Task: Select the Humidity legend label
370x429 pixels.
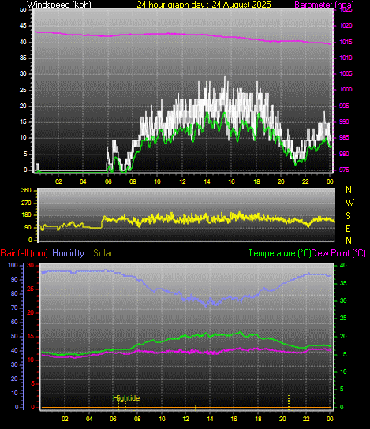Action: coord(68,253)
